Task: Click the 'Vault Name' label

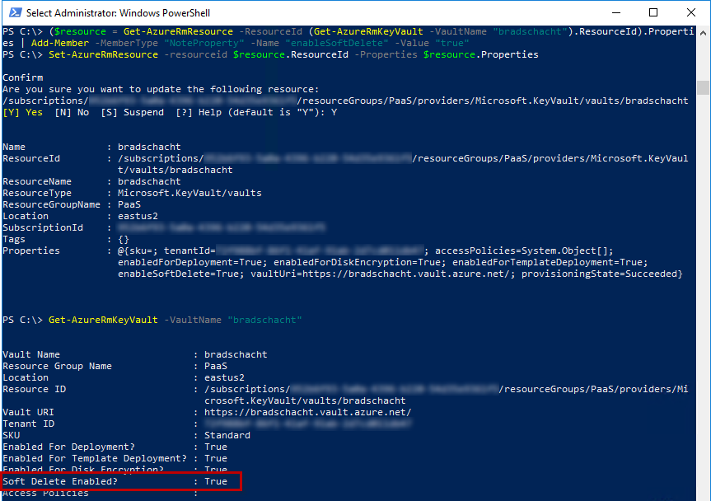Action: pos(31,354)
